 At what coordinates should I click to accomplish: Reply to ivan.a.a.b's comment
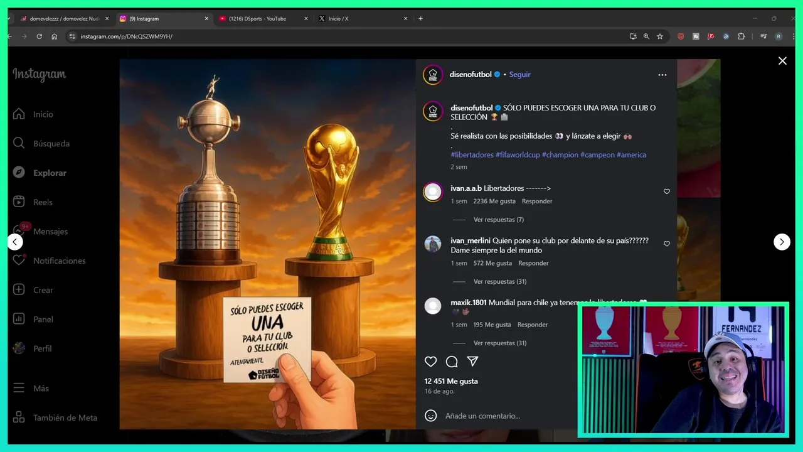[537, 202]
